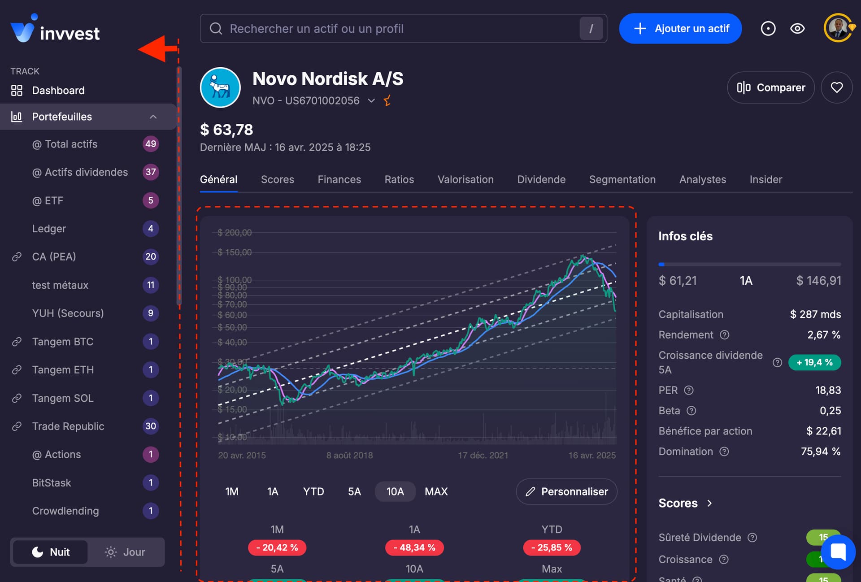The height and width of the screenshot is (582, 861).
Task: Select the 10A chart range
Action: [x=395, y=492]
